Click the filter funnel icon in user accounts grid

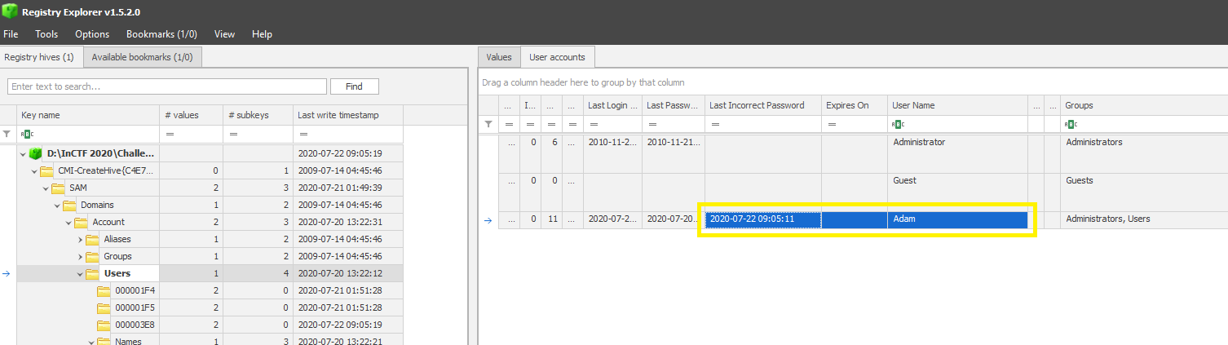(488, 124)
